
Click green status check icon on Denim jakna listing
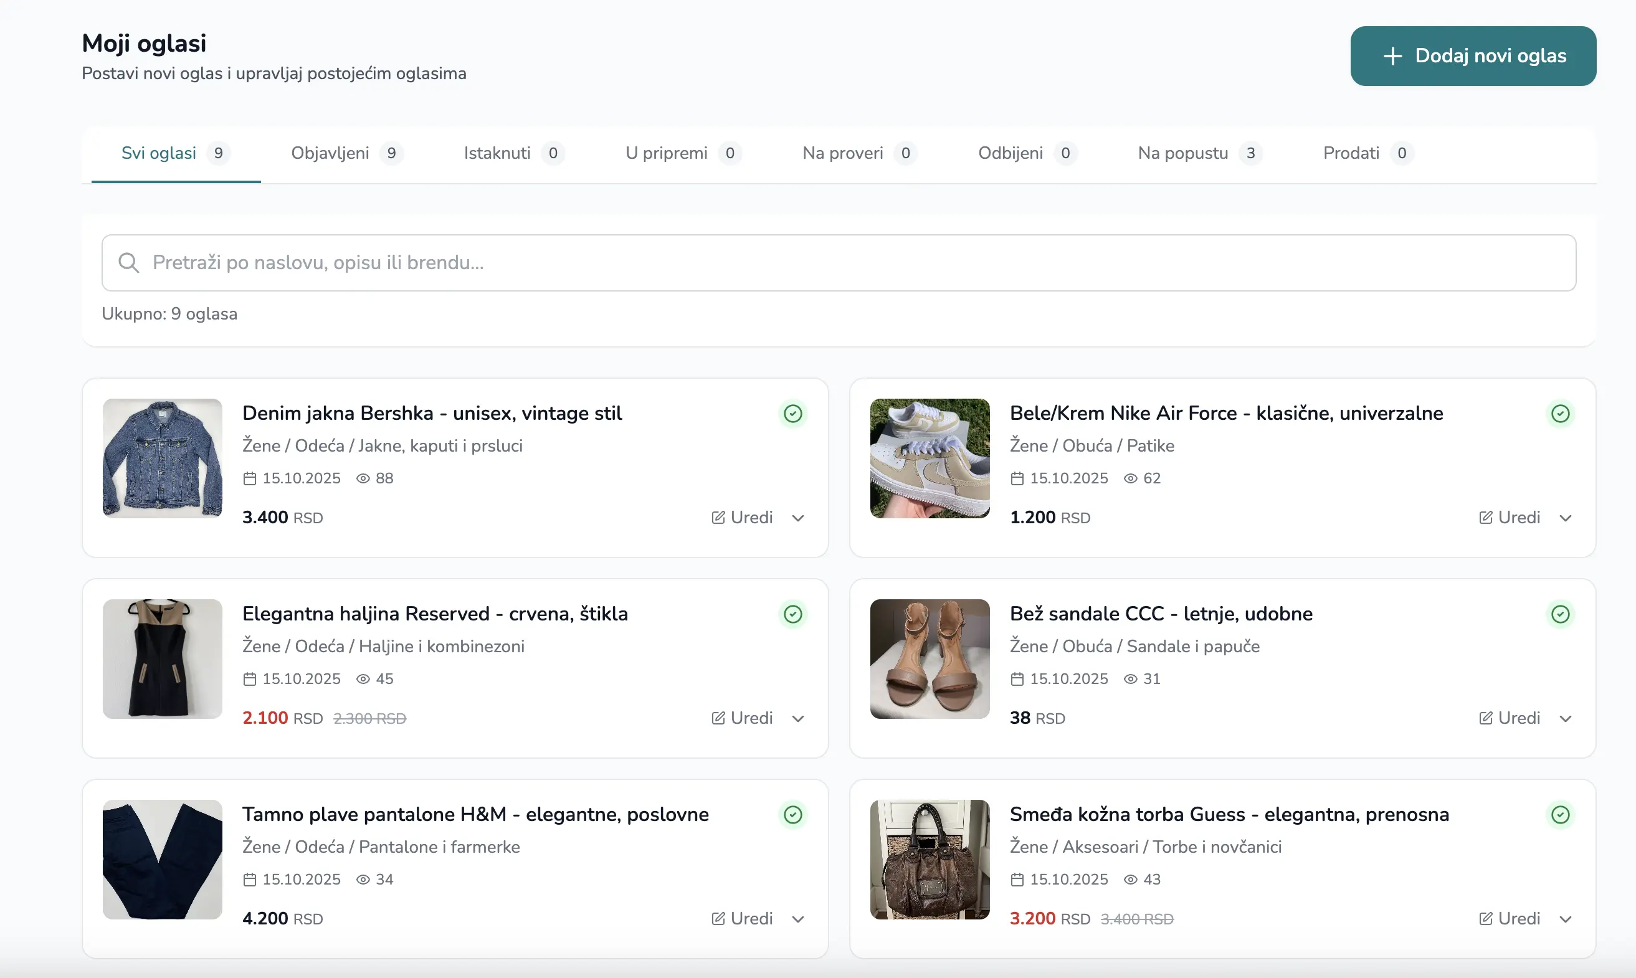pos(792,414)
